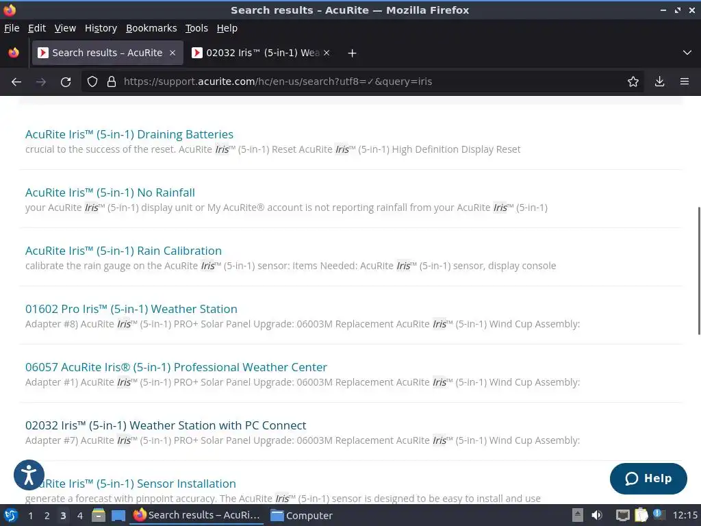Expand the list all tabs chevron

tap(687, 53)
